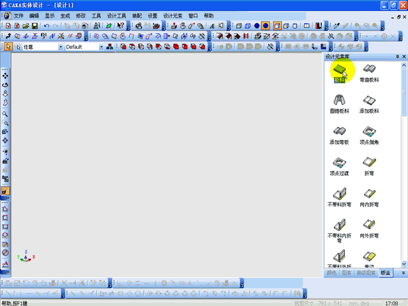The image size is (408, 306).
Task: Select the 弯曲板料 bent stock element
Action: 369,73
